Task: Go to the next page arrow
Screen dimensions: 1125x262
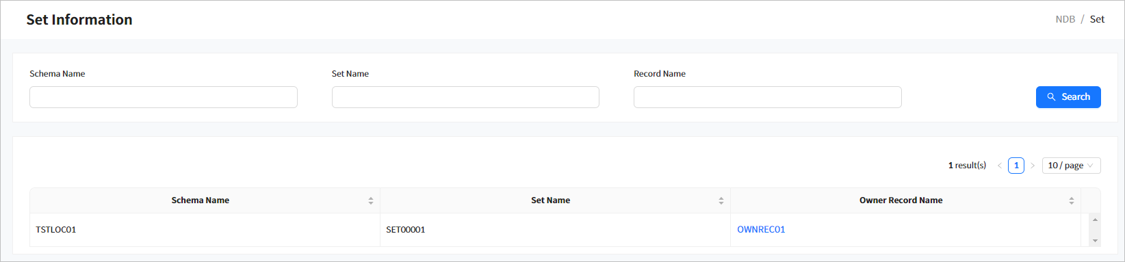Action: coord(1033,166)
